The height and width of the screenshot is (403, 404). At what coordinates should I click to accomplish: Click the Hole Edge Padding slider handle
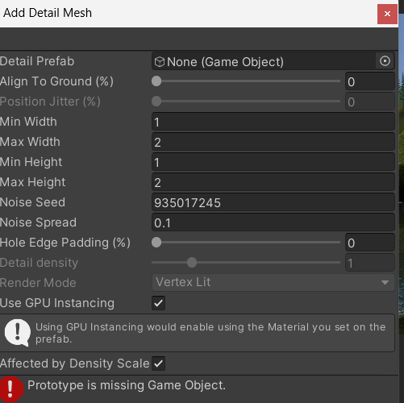coord(156,243)
